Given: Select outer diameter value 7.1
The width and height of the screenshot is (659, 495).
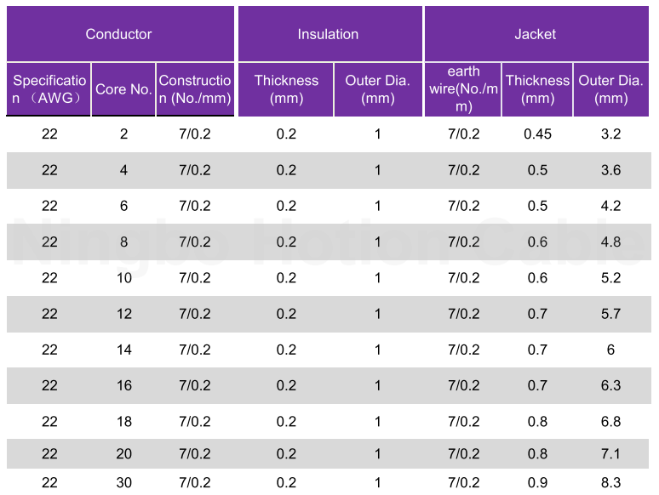Looking at the screenshot, I should [x=610, y=454].
